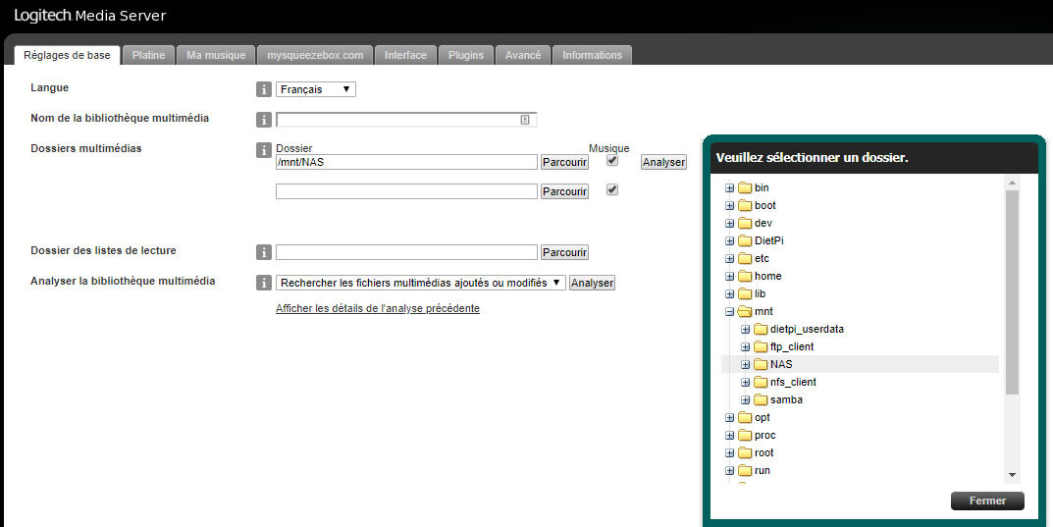Click the proc folder icon
Viewport: 1053px width, 527px height.
pos(745,435)
